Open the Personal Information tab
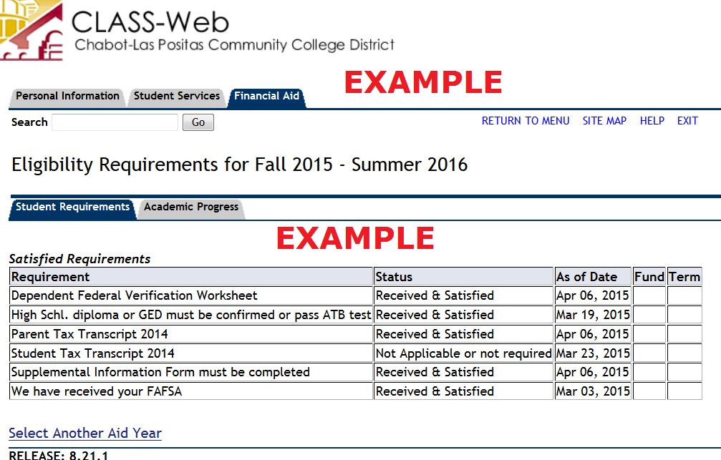 67,96
